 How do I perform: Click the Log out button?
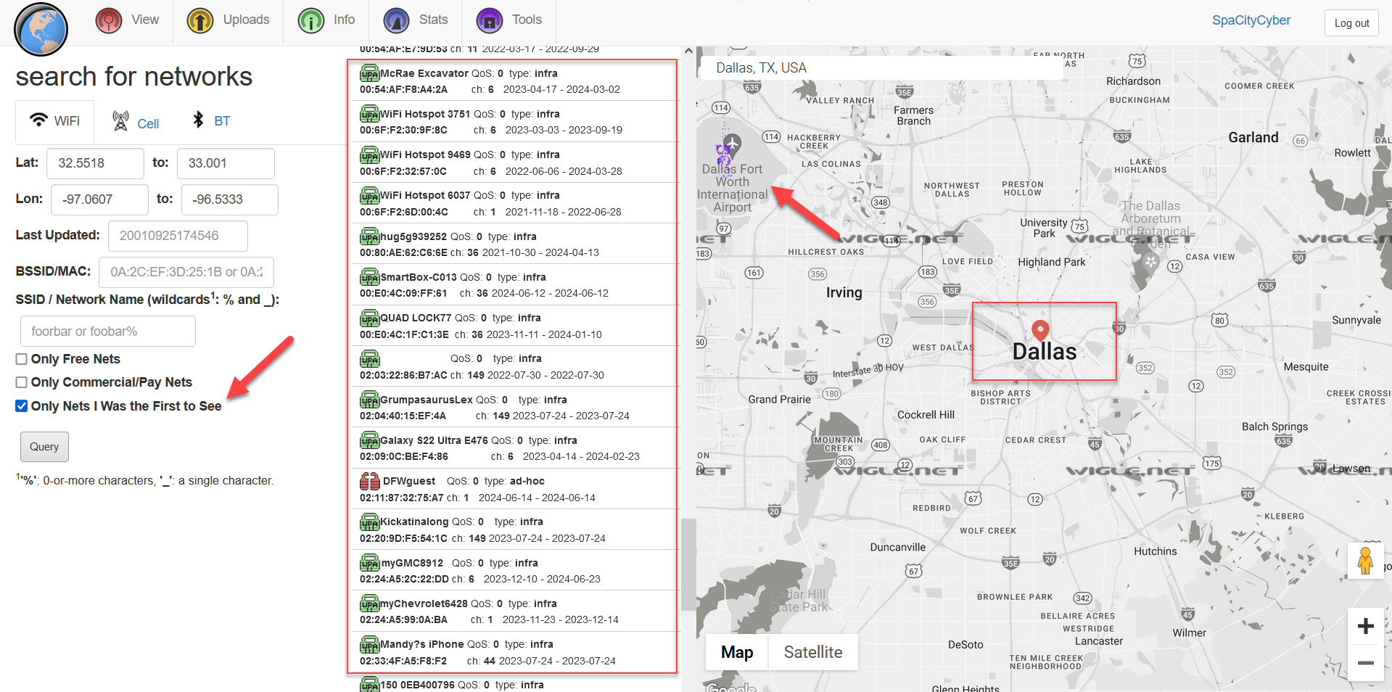[1351, 23]
